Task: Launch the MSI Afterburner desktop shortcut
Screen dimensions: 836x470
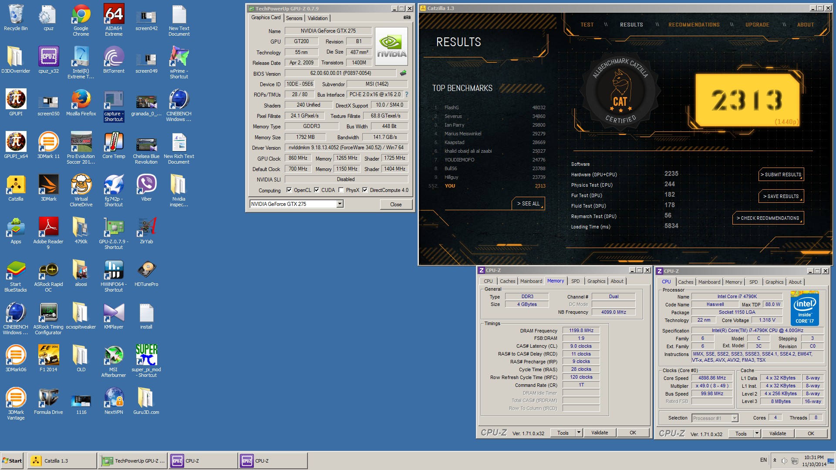Action: pyautogui.click(x=114, y=361)
